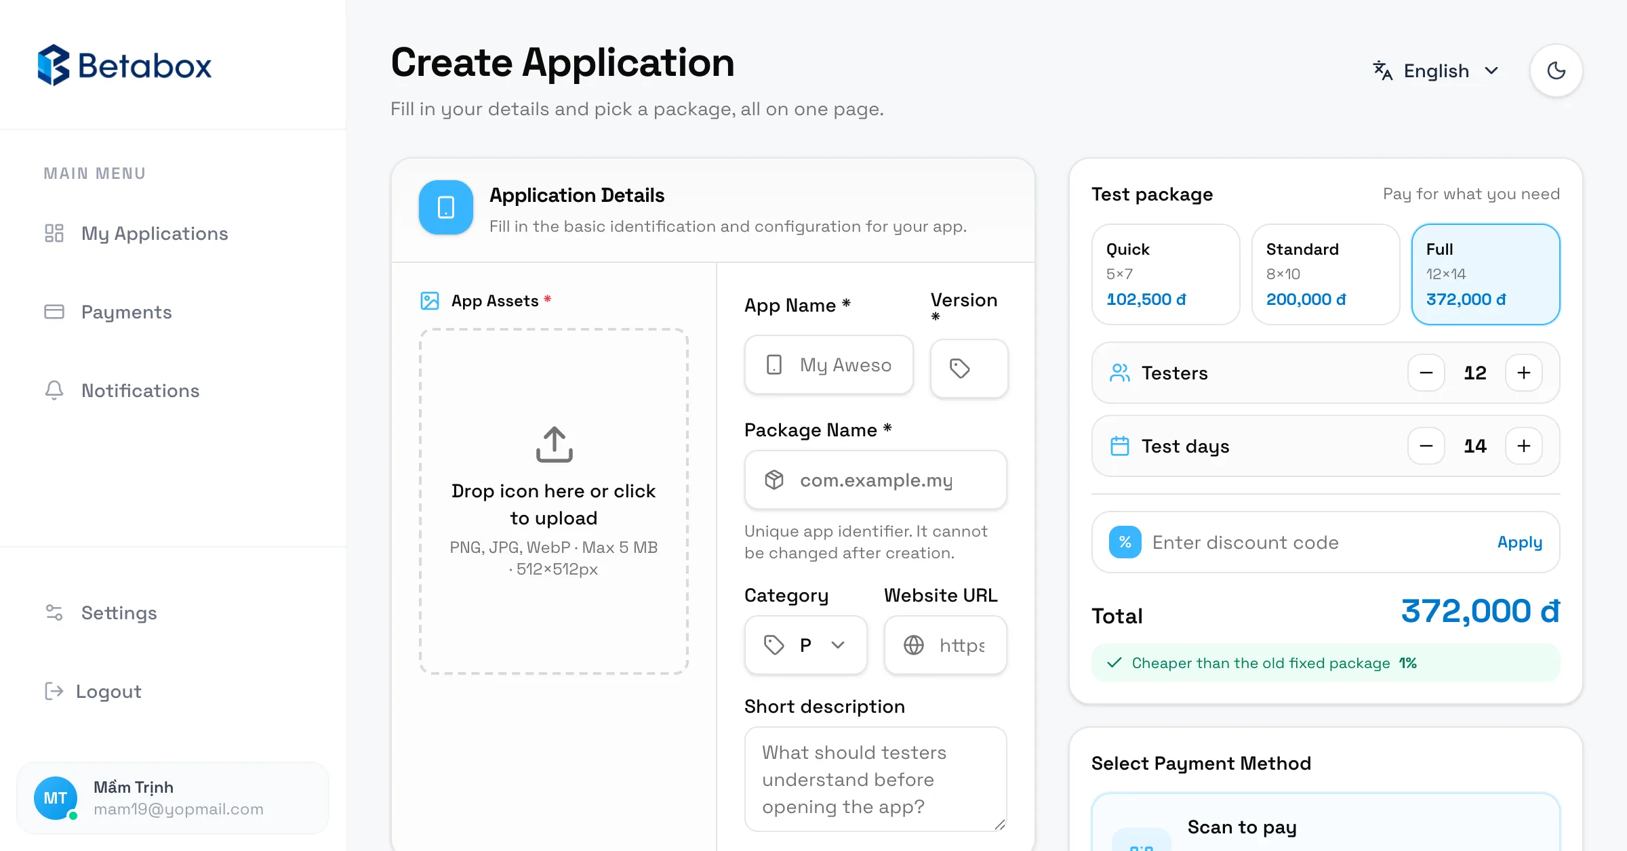Open Settings menu item
Viewport: 1627px width, 851px height.
click(x=173, y=613)
